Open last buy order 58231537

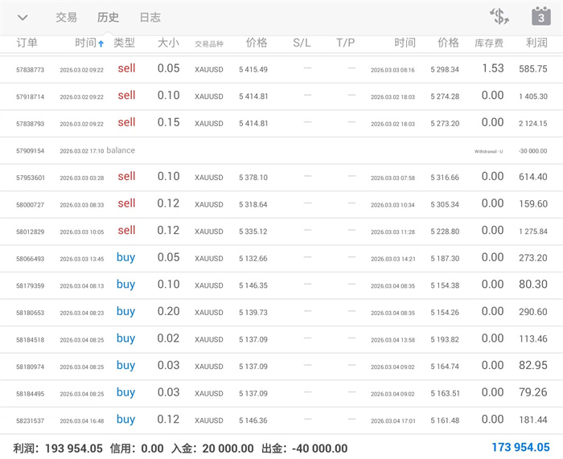(281, 420)
